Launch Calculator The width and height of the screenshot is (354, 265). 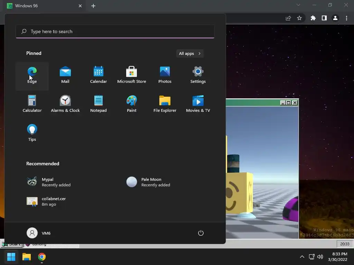click(x=32, y=105)
